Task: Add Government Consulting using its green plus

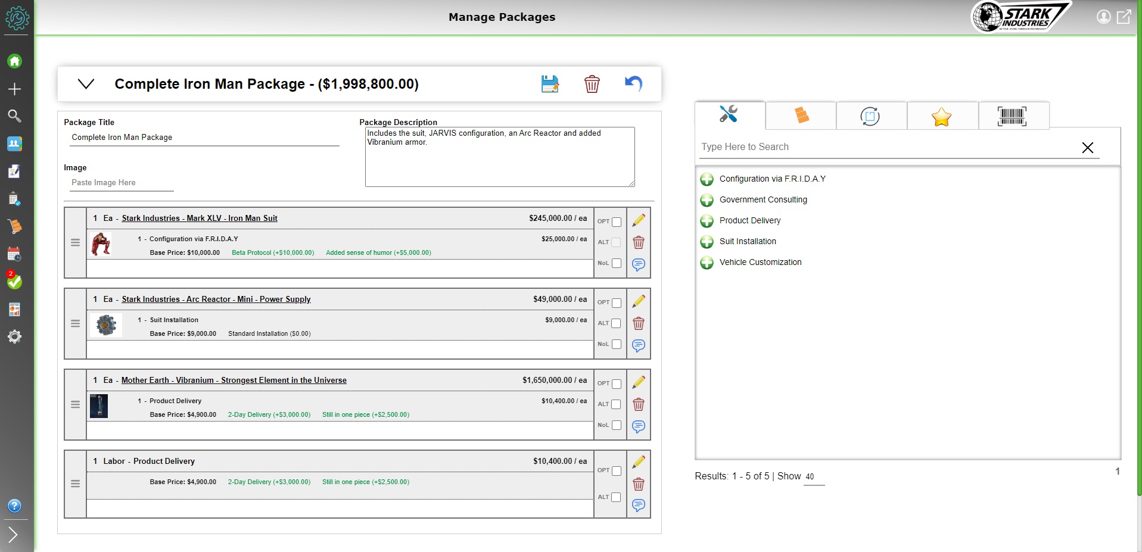Action: (707, 200)
